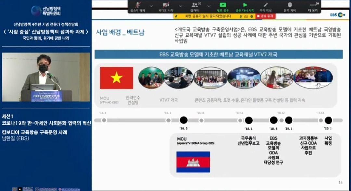This screenshot has width=351, height=191.
Task: Unmute the microphone in Zoom toolbar
Action: pos(138,7)
